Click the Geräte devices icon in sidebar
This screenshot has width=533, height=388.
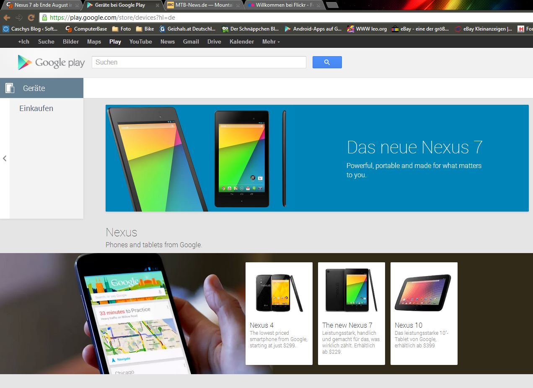10,88
